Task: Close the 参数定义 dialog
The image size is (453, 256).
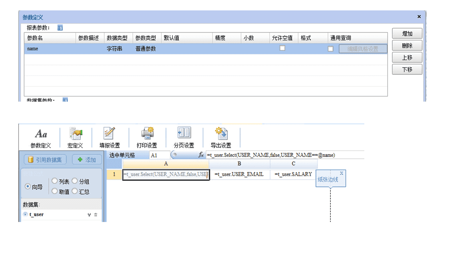Action: (419, 17)
